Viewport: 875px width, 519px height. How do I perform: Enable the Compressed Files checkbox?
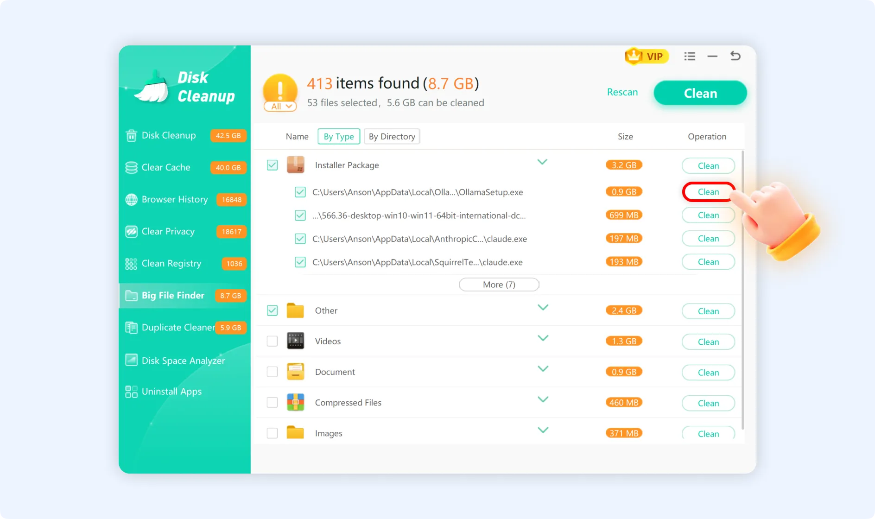point(272,402)
